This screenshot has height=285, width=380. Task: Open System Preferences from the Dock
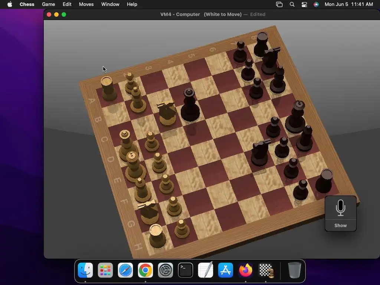point(166,270)
